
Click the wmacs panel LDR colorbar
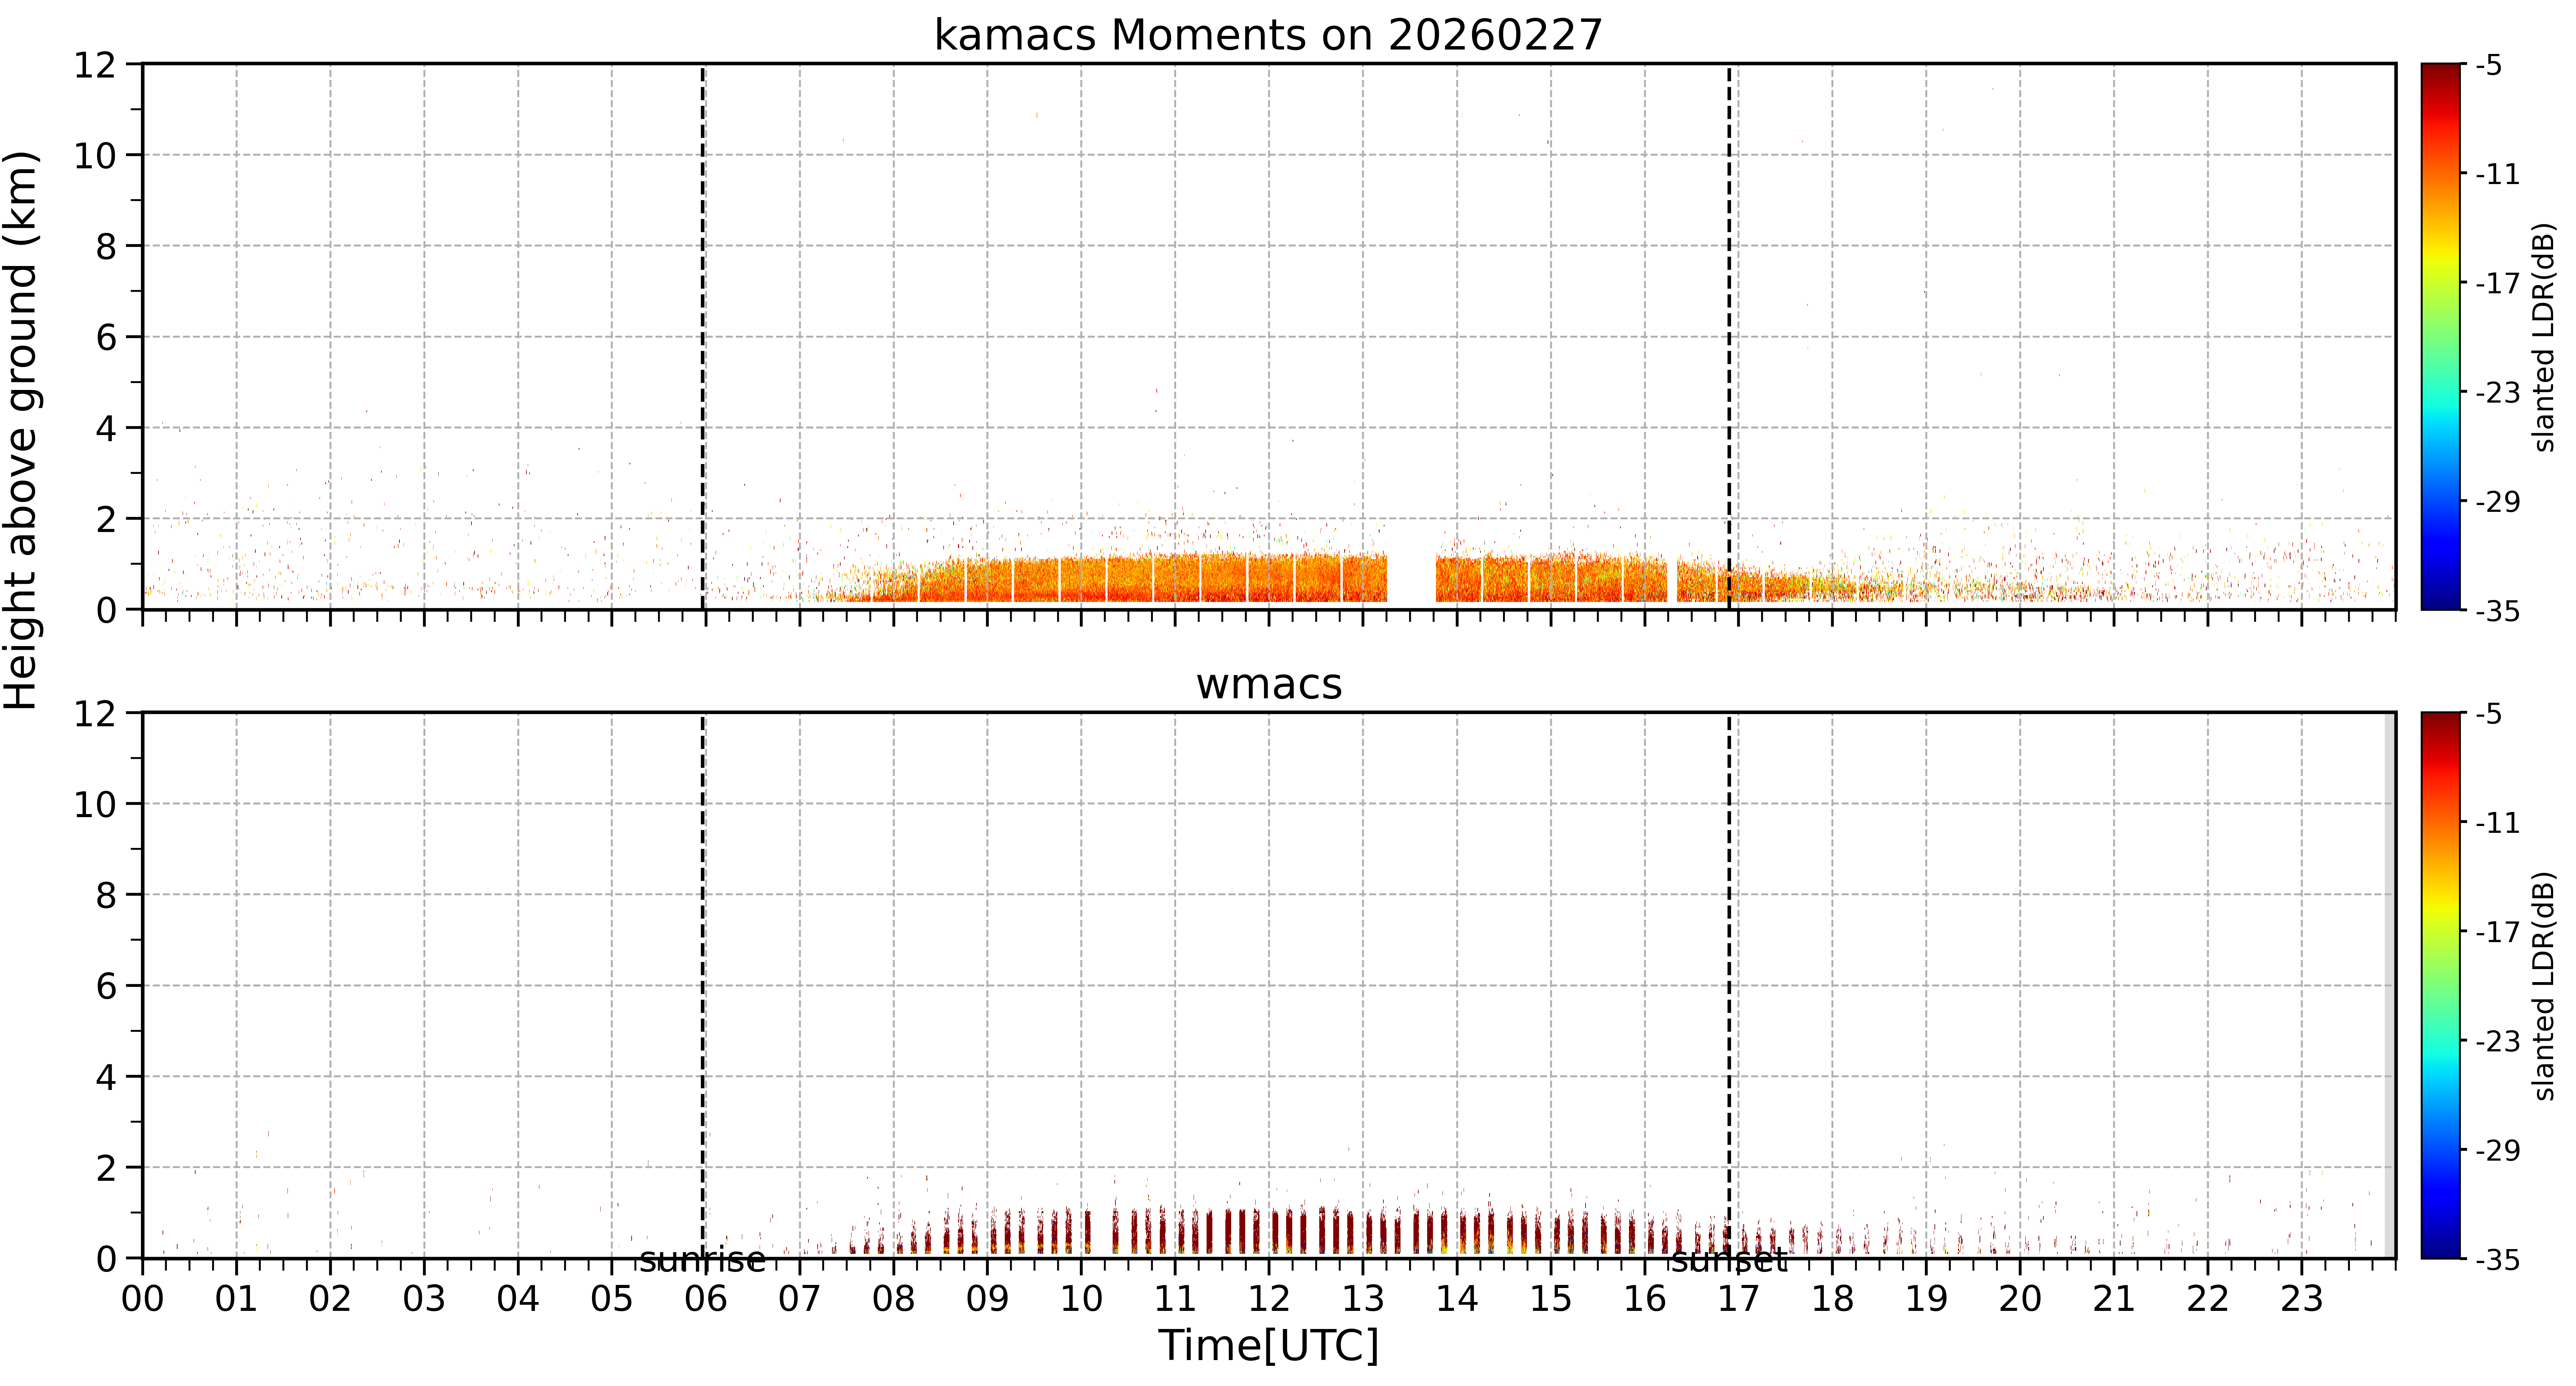[2441, 985]
